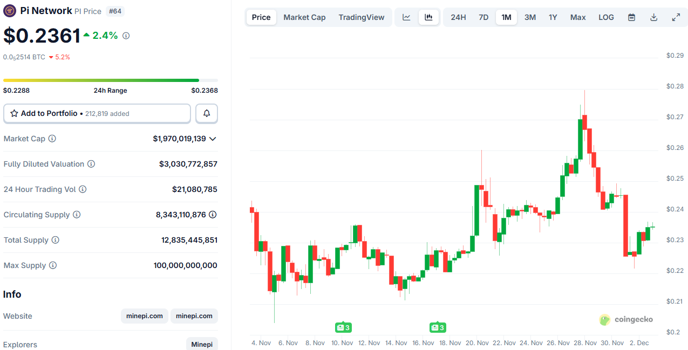Toggle LOG scale on the chart
Viewport: 688px width, 350px height.
(605, 17)
